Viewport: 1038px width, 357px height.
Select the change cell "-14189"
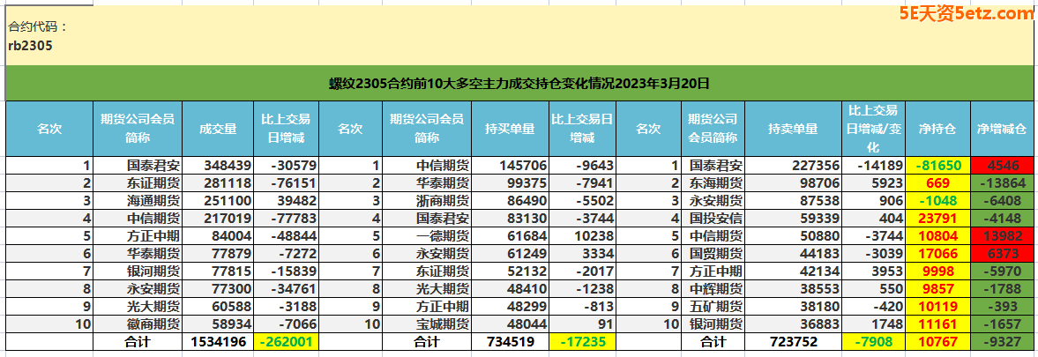click(x=873, y=166)
